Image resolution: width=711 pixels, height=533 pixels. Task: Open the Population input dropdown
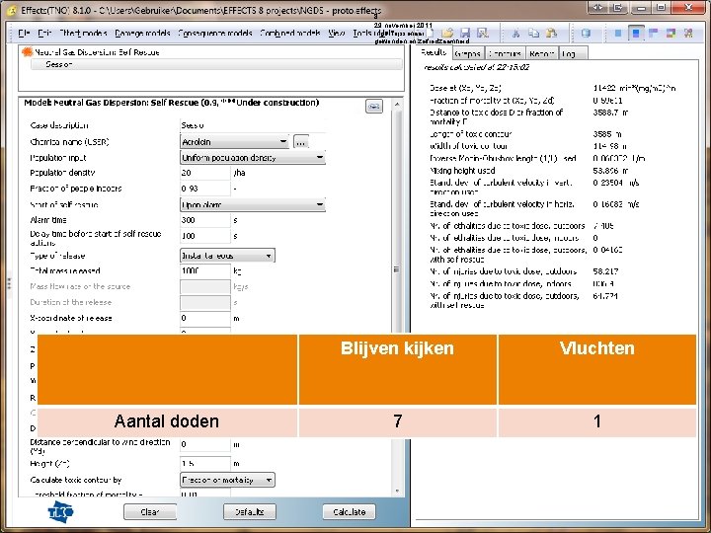tap(253, 158)
